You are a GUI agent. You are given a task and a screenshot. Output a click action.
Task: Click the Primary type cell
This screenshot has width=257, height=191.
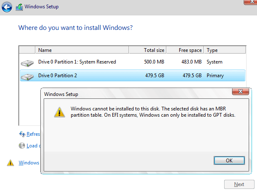pyautogui.click(x=215, y=76)
